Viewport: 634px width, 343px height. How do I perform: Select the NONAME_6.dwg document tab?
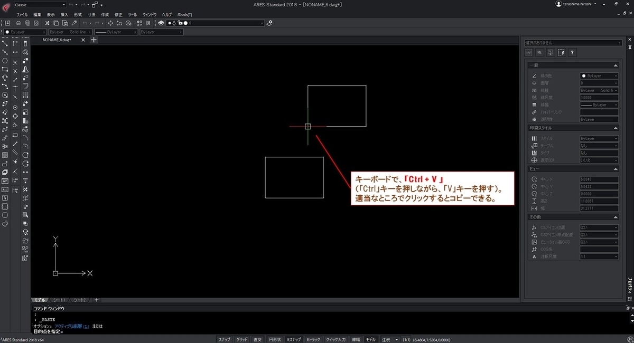(x=57, y=40)
